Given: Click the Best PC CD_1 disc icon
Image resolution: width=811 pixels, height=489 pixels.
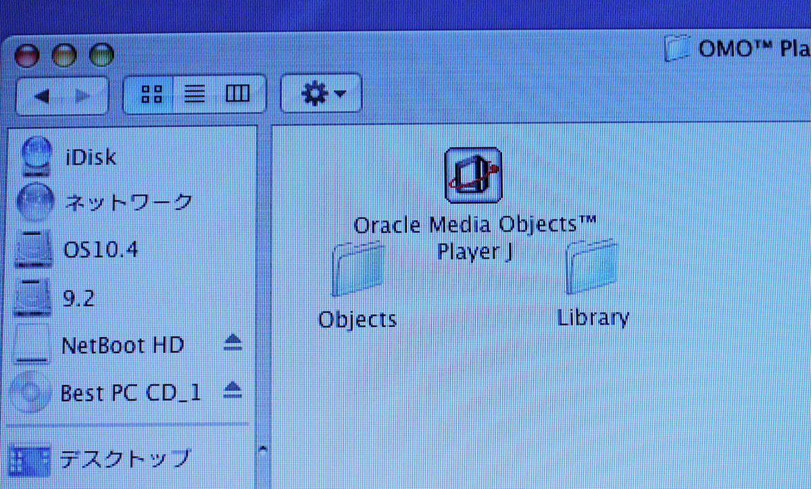Looking at the screenshot, I should coord(30,392).
